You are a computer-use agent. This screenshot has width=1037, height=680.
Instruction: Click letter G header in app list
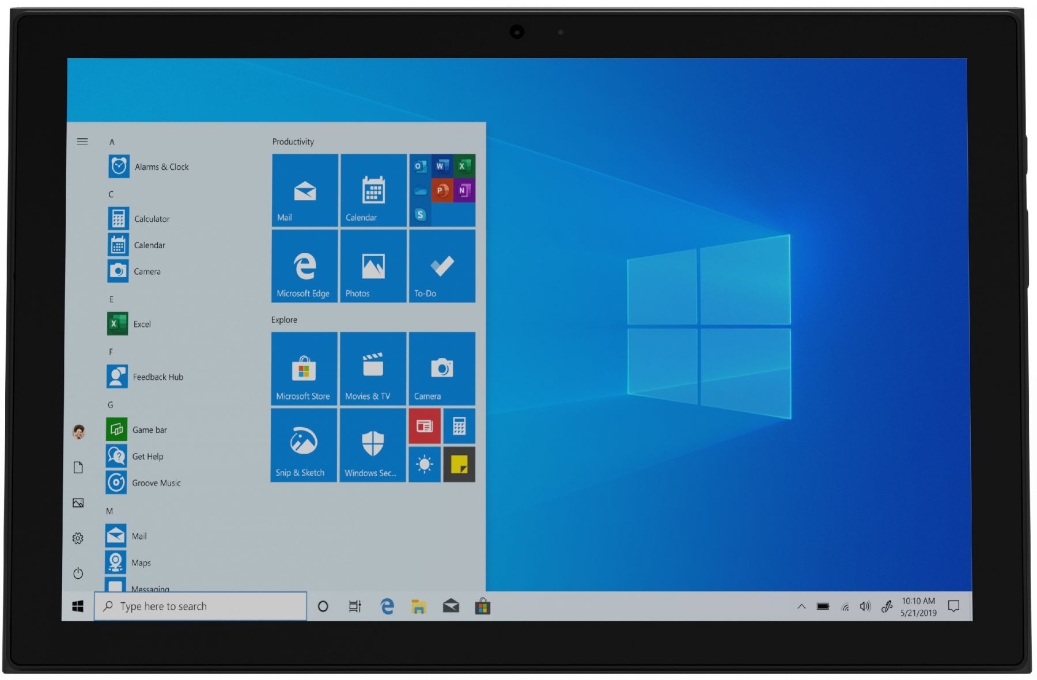pyautogui.click(x=110, y=405)
